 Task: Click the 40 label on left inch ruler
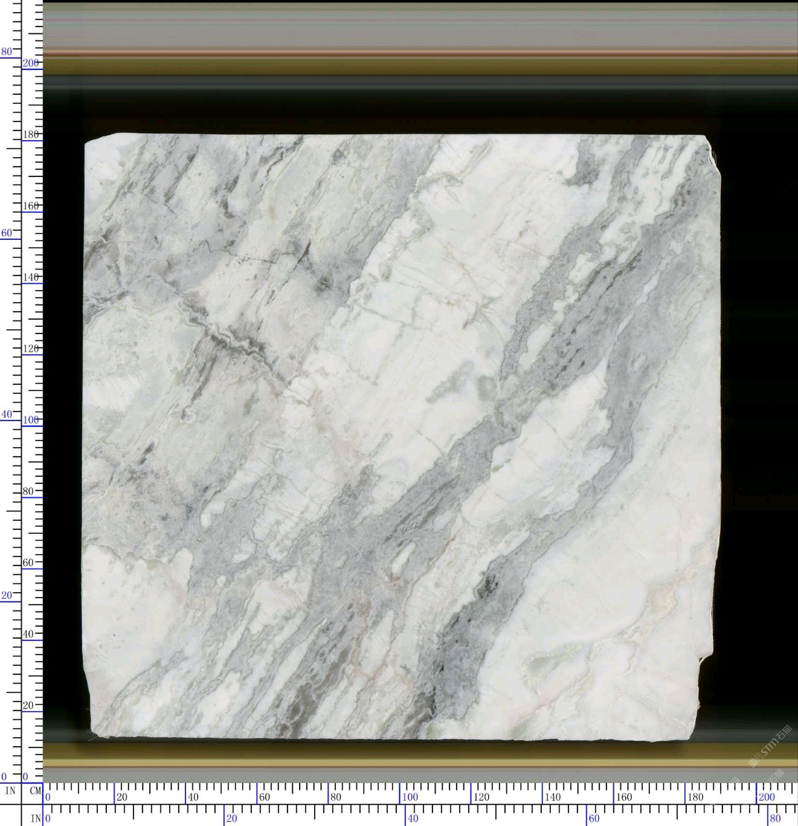(6, 415)
